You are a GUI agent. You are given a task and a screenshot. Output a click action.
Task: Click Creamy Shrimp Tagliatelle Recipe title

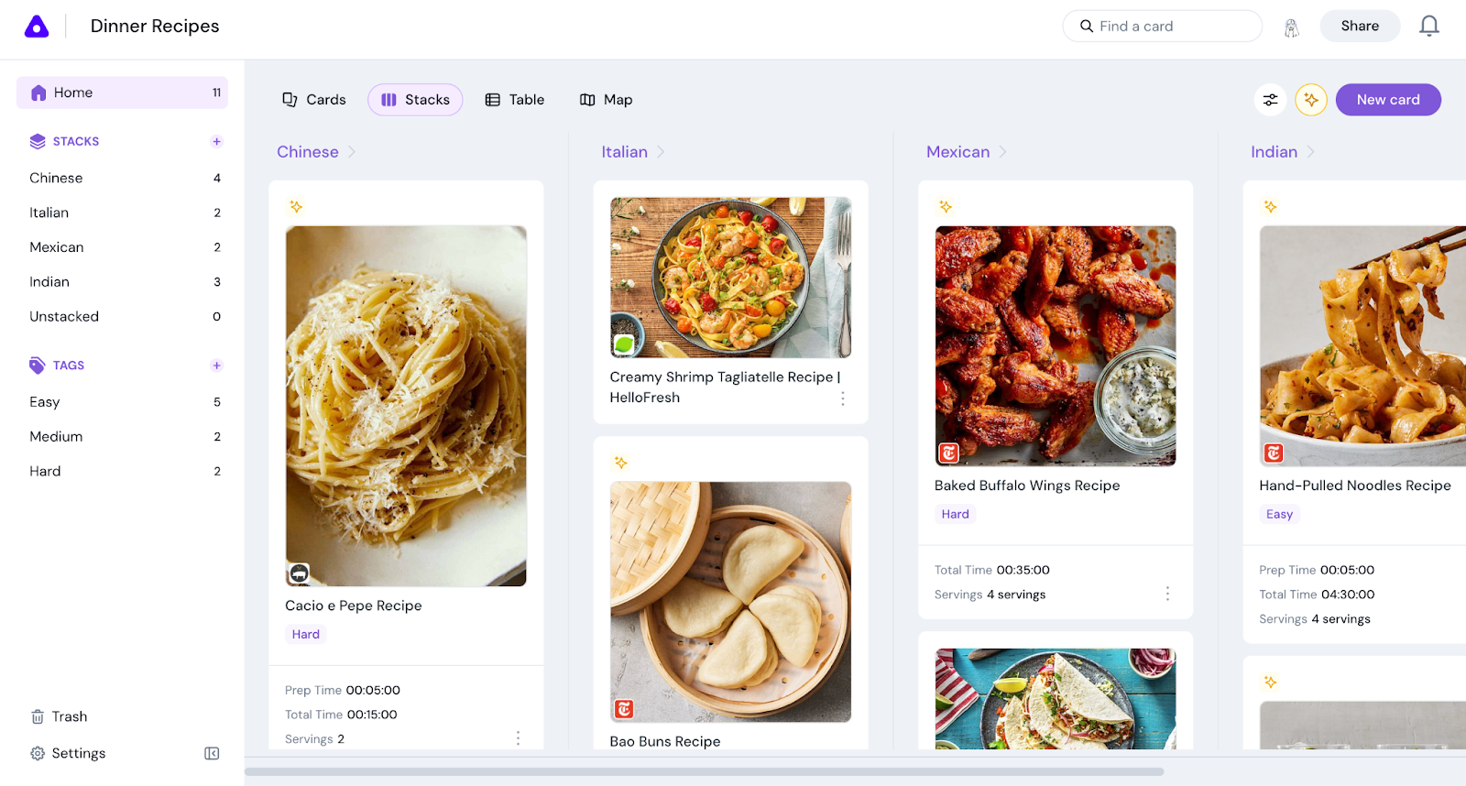(725, 388)
